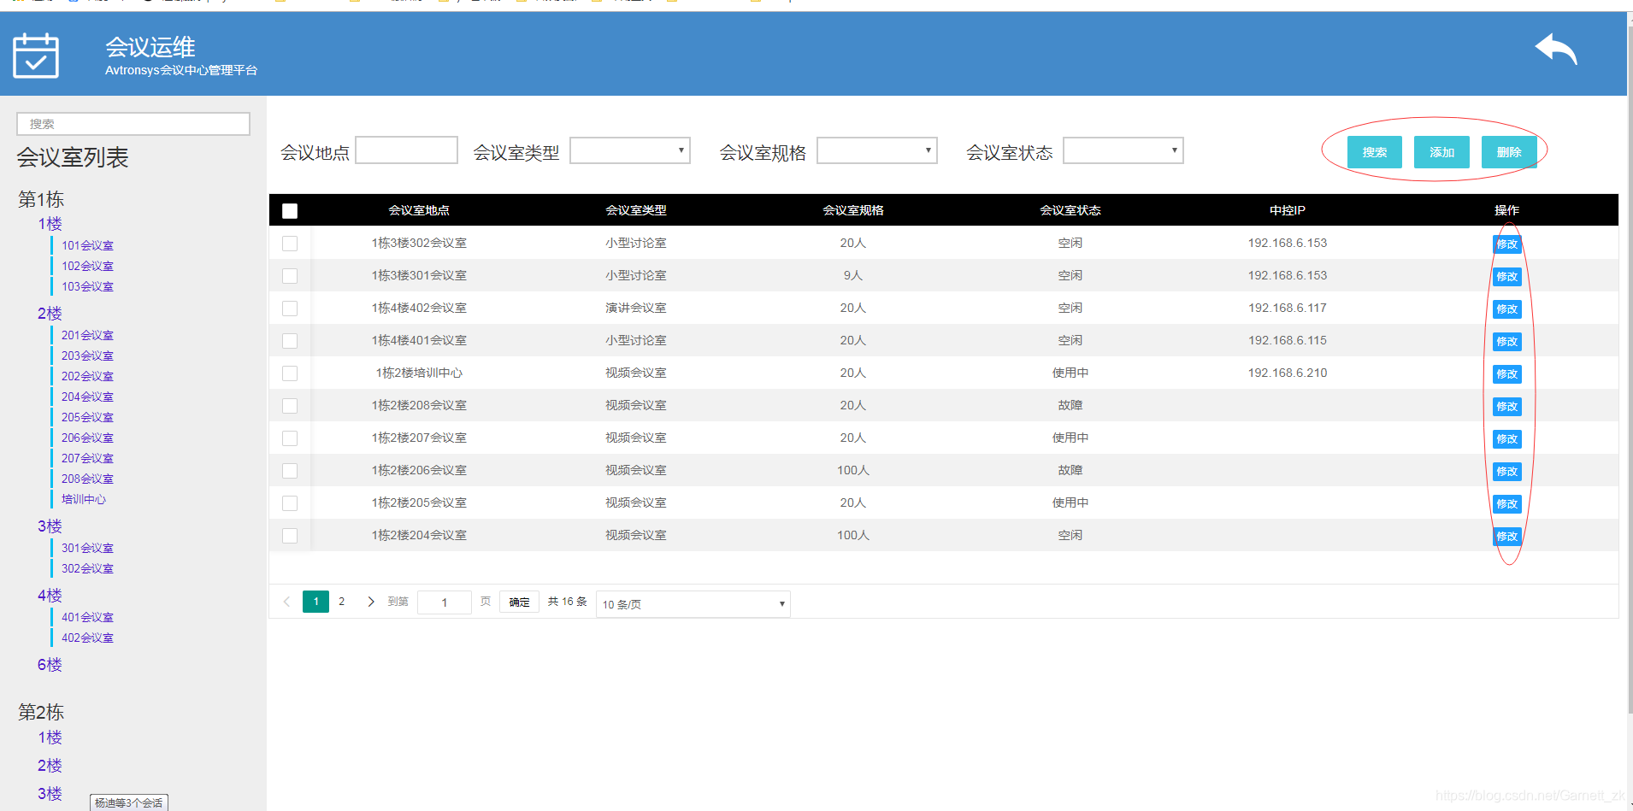
Task: Click 修改 for 1栋3楼302会议室
Action: click(1507, 244)
